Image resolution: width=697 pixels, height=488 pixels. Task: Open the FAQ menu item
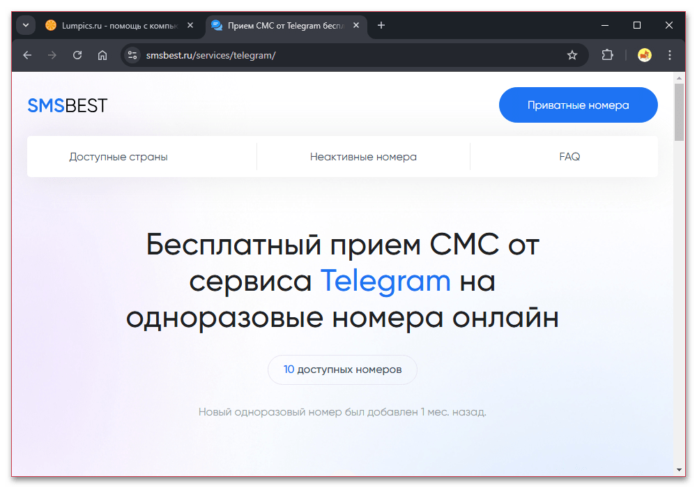click(569, 157)
